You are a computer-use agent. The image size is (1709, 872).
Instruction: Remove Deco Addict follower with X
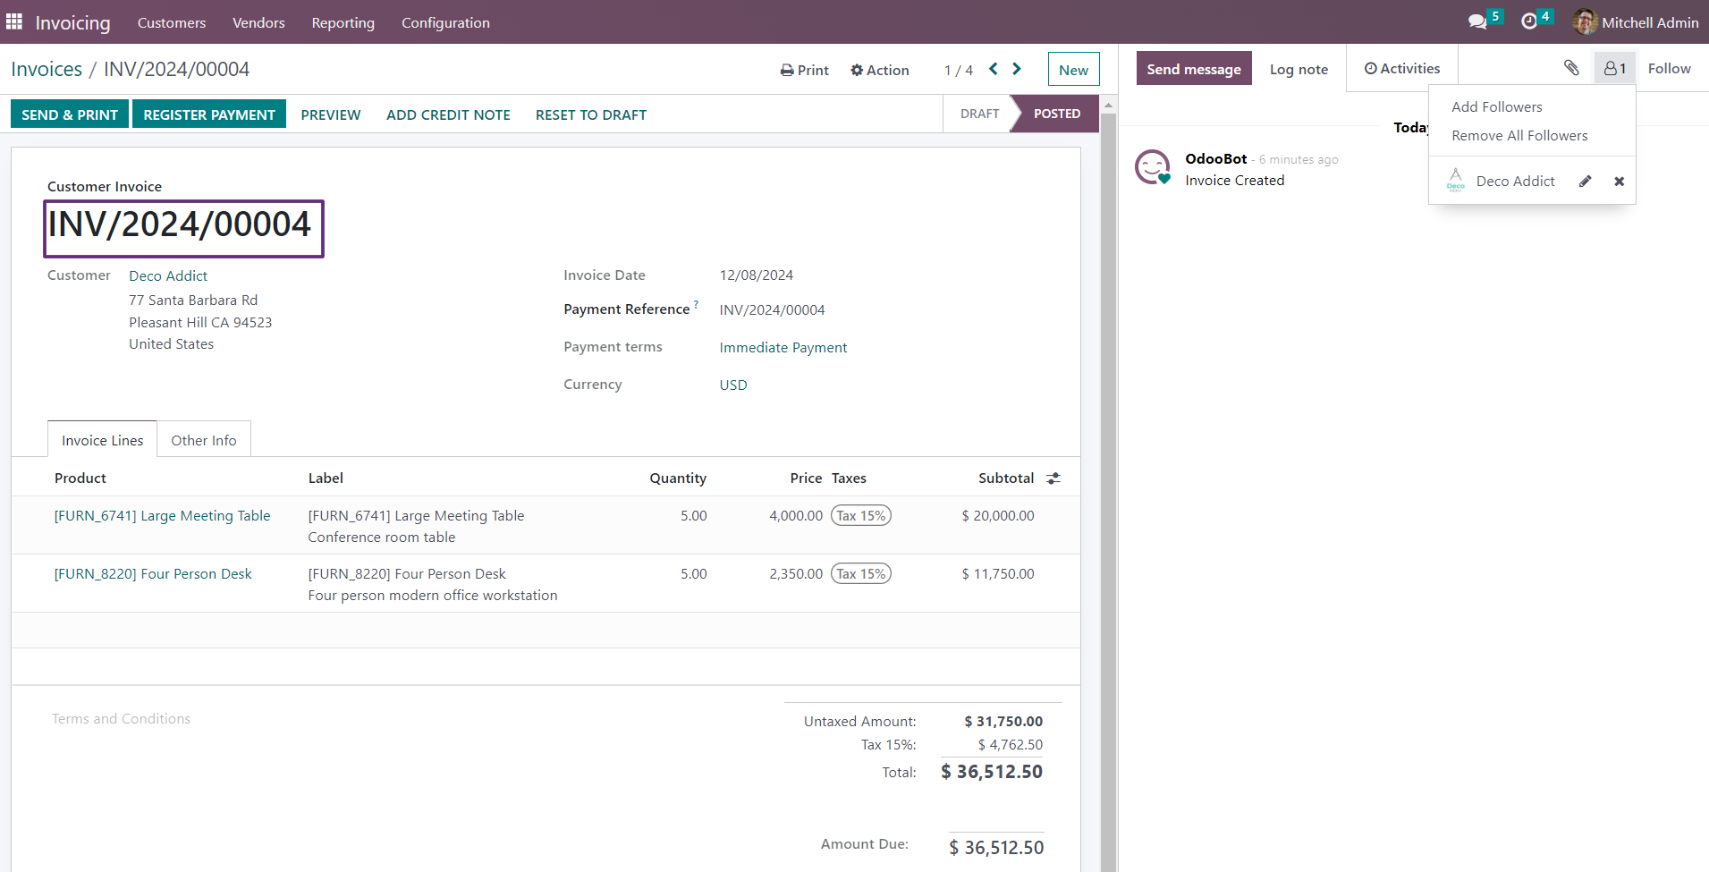tap(1619, 182)
